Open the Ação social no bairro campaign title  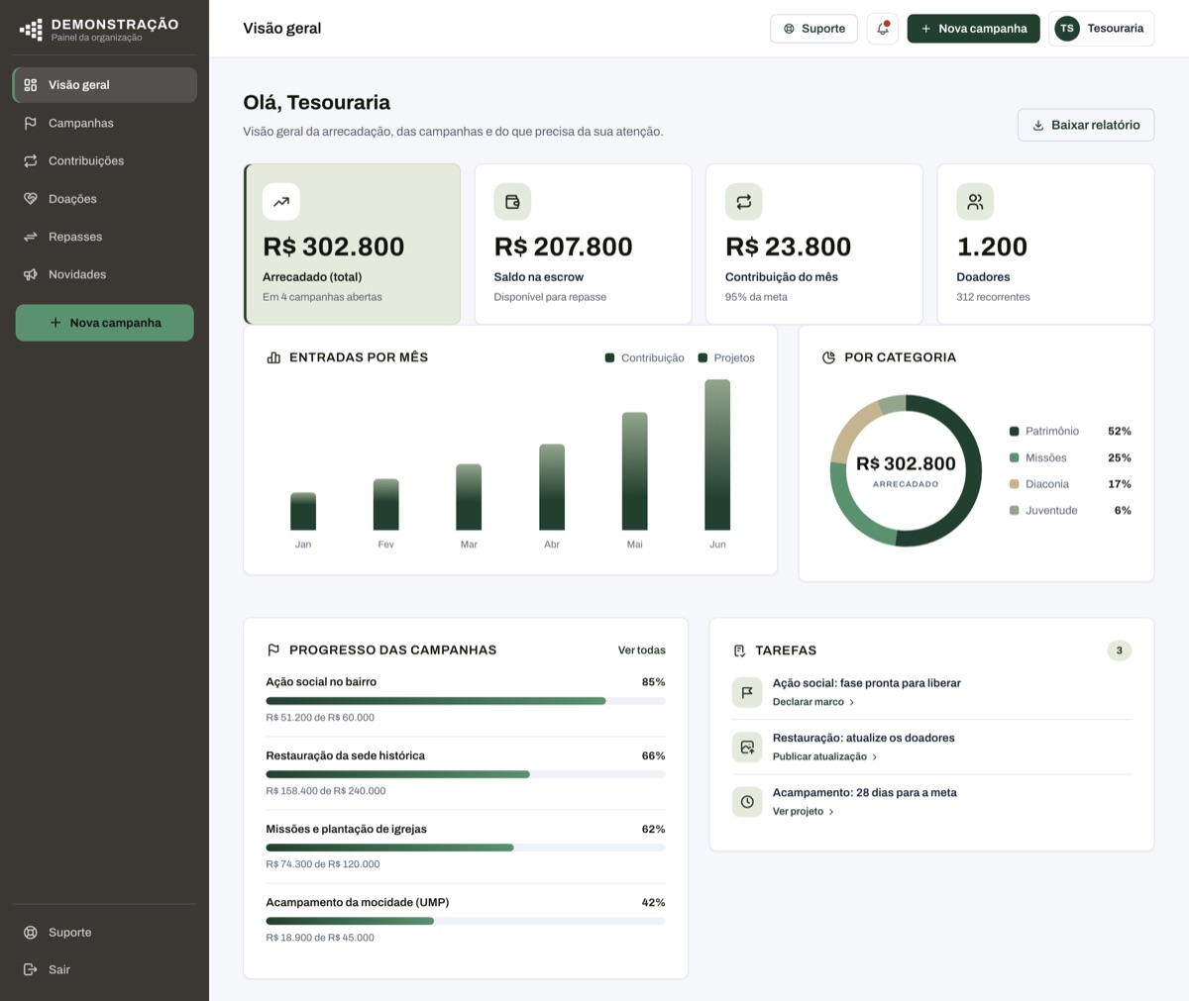coord(321,682)
